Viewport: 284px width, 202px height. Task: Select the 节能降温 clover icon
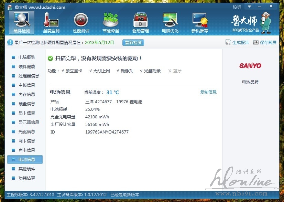(111, 20)
